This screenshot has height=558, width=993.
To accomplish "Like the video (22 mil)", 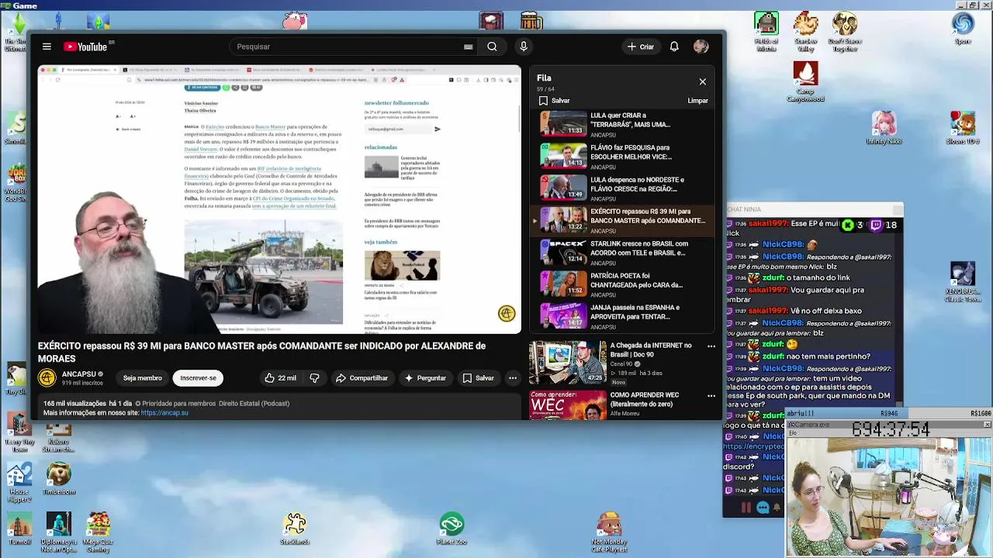I will (x=280, y=378).
